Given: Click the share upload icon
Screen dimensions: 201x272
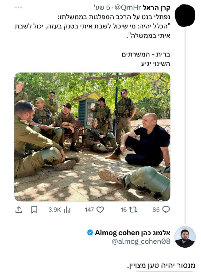Looking at the screenshot, I should pos(19,210).
